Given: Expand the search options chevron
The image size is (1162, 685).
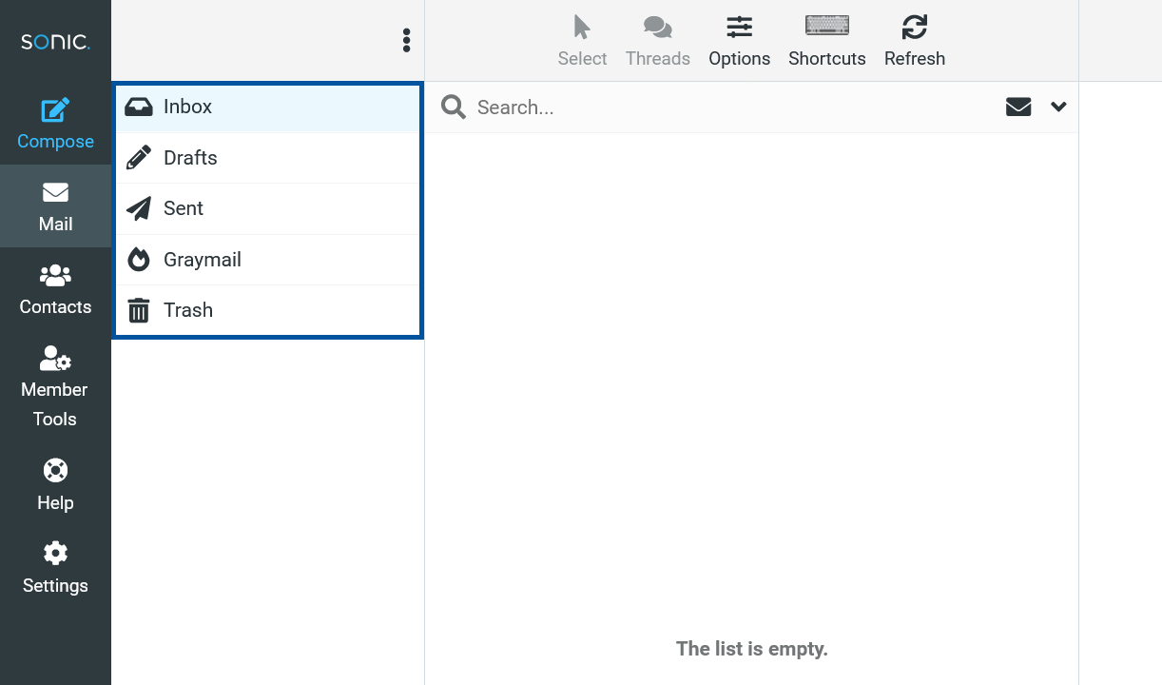Looking at the screenshot, I should 1058,107.
